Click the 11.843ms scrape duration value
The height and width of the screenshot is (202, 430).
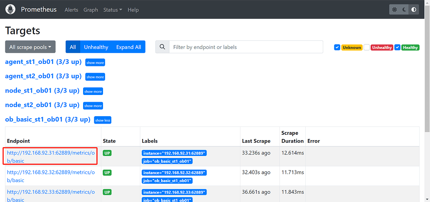point(292,192)
